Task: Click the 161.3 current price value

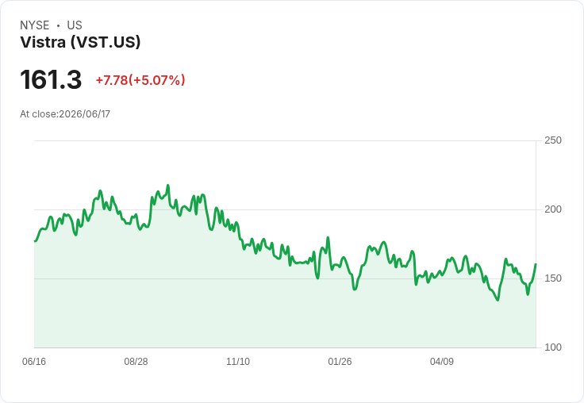Action: pos(51,79)
